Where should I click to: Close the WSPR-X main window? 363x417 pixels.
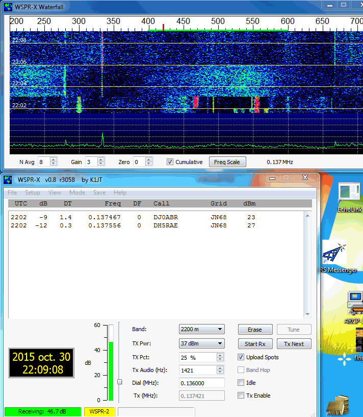(x=305, y=177)
